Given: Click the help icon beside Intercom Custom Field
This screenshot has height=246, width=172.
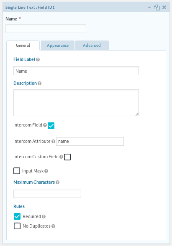Looking at the screenshot, I should [62, 157].
